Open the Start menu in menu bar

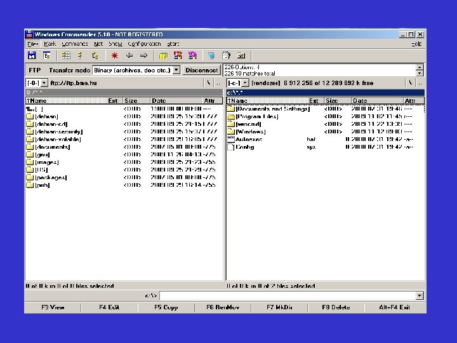click(x=173, y=44)
